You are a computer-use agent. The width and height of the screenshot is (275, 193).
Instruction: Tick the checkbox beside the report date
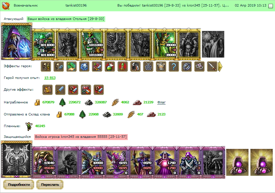point(271,6)
